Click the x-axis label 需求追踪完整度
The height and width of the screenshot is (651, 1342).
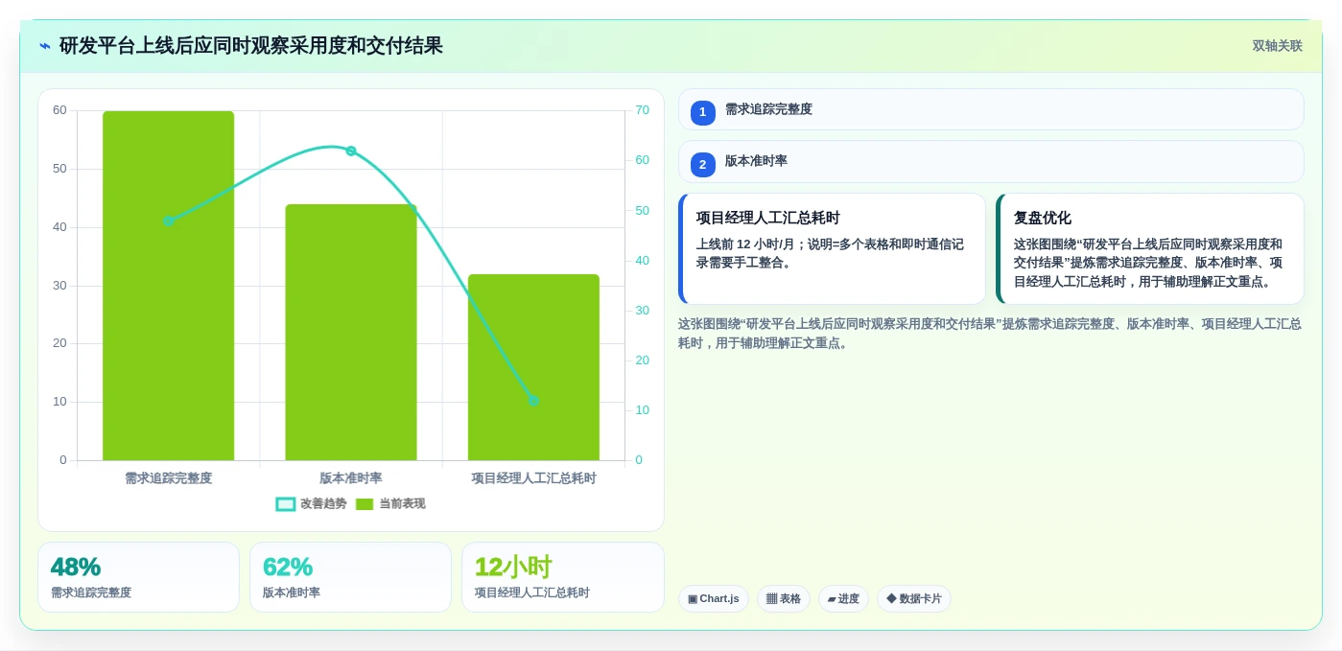[x=169, y=478]
